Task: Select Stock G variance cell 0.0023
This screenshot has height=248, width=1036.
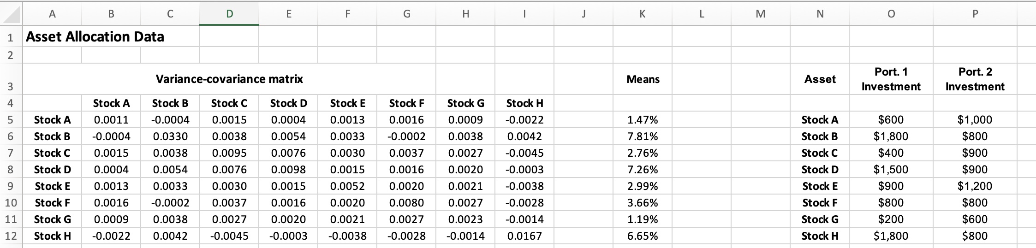Action: point(465,219)
